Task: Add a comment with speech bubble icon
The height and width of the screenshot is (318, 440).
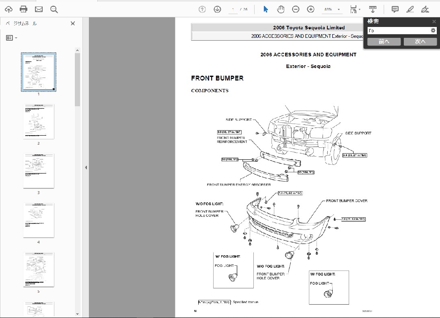Action: pyautogui.click(x=395, y=9)
